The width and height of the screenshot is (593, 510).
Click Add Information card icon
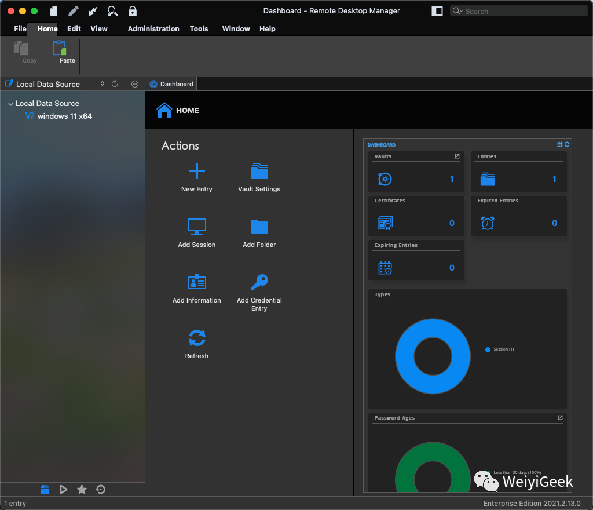[197, 282]
